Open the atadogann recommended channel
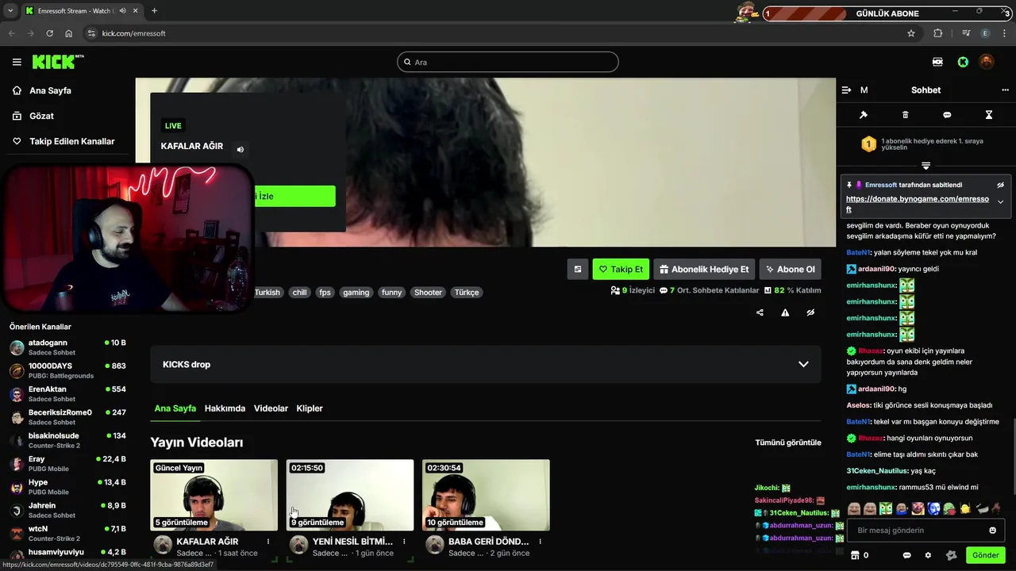 (x=67, y=347)
